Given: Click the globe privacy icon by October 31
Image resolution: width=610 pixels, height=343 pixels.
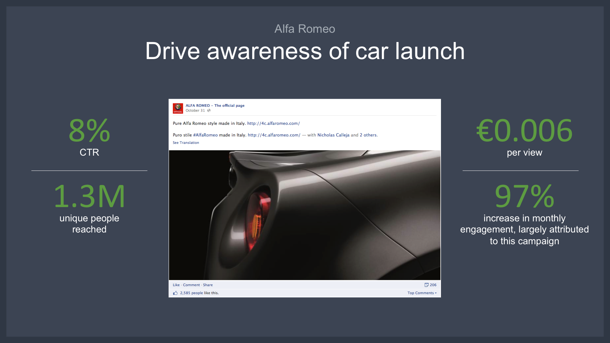Looking at the screenshot, I should (x=209, y=111).
